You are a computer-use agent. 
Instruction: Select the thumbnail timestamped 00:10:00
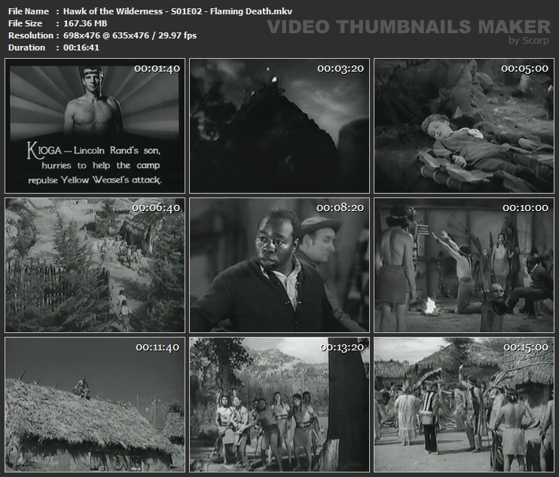[x=464, y=265]
